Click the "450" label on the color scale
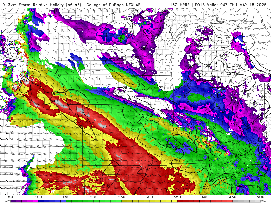 pos(233,197)
